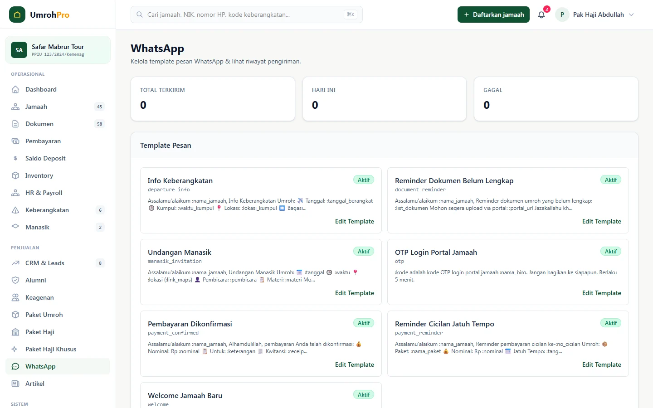Screen dimensions: 653x408
Task: Edit Template for Reminder Dokumen Belum Lengkap
Action: tap(602, 221)
